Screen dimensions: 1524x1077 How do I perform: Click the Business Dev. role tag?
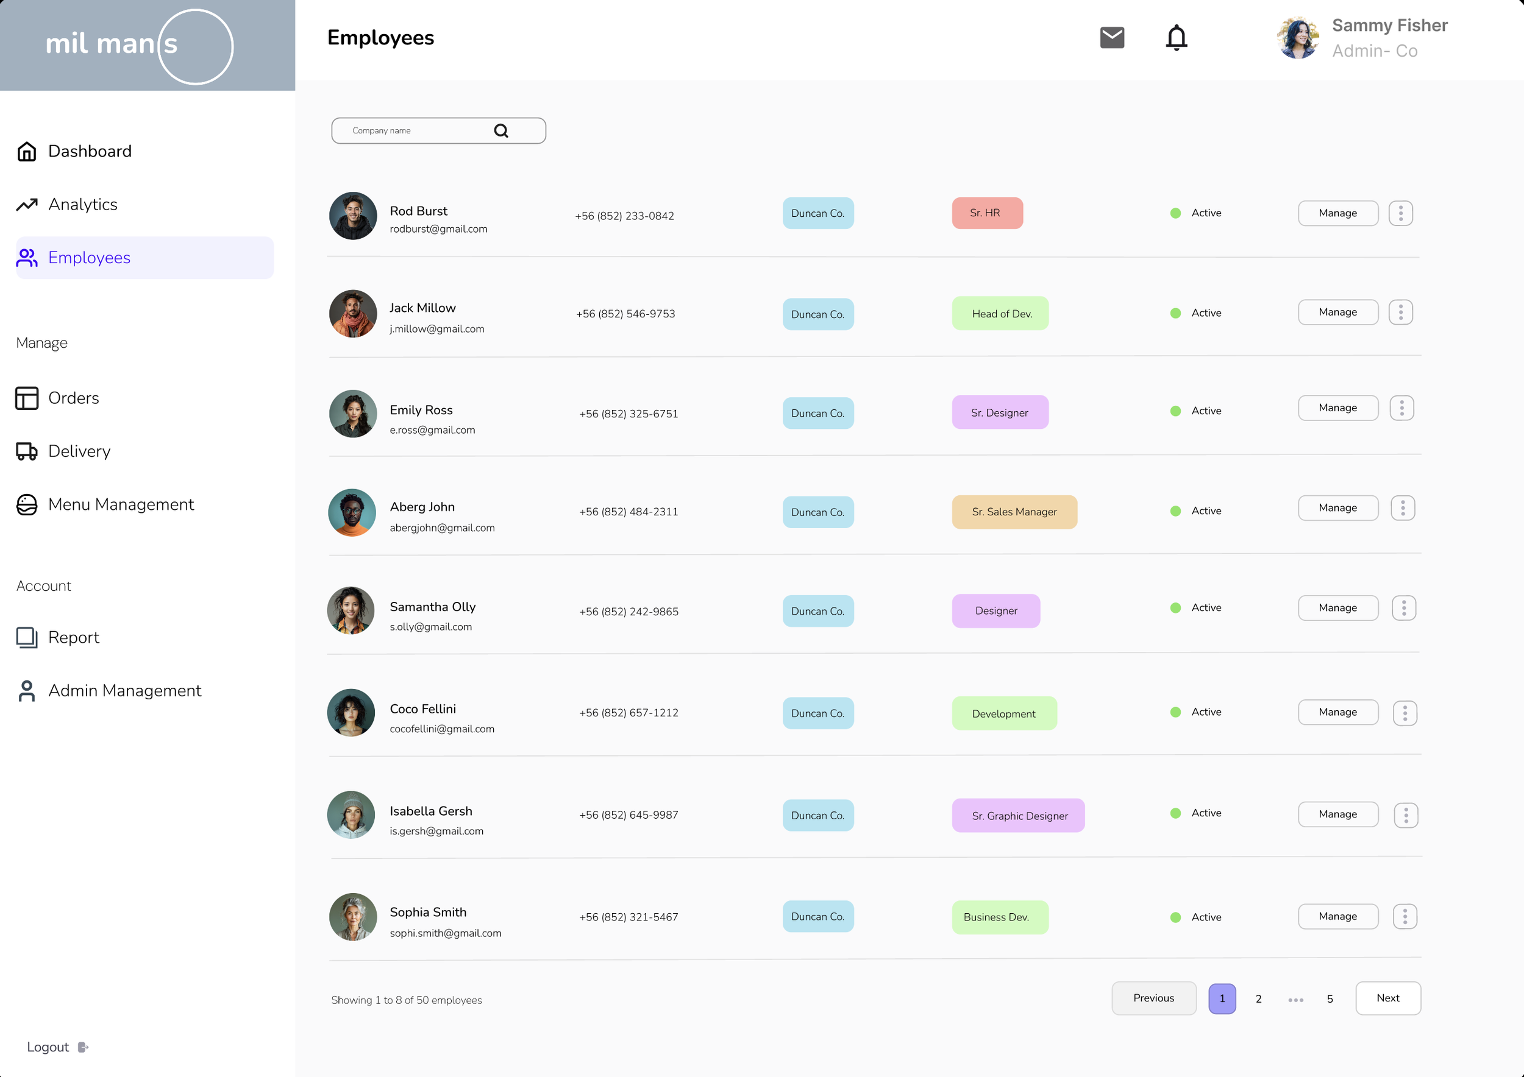1000,917
